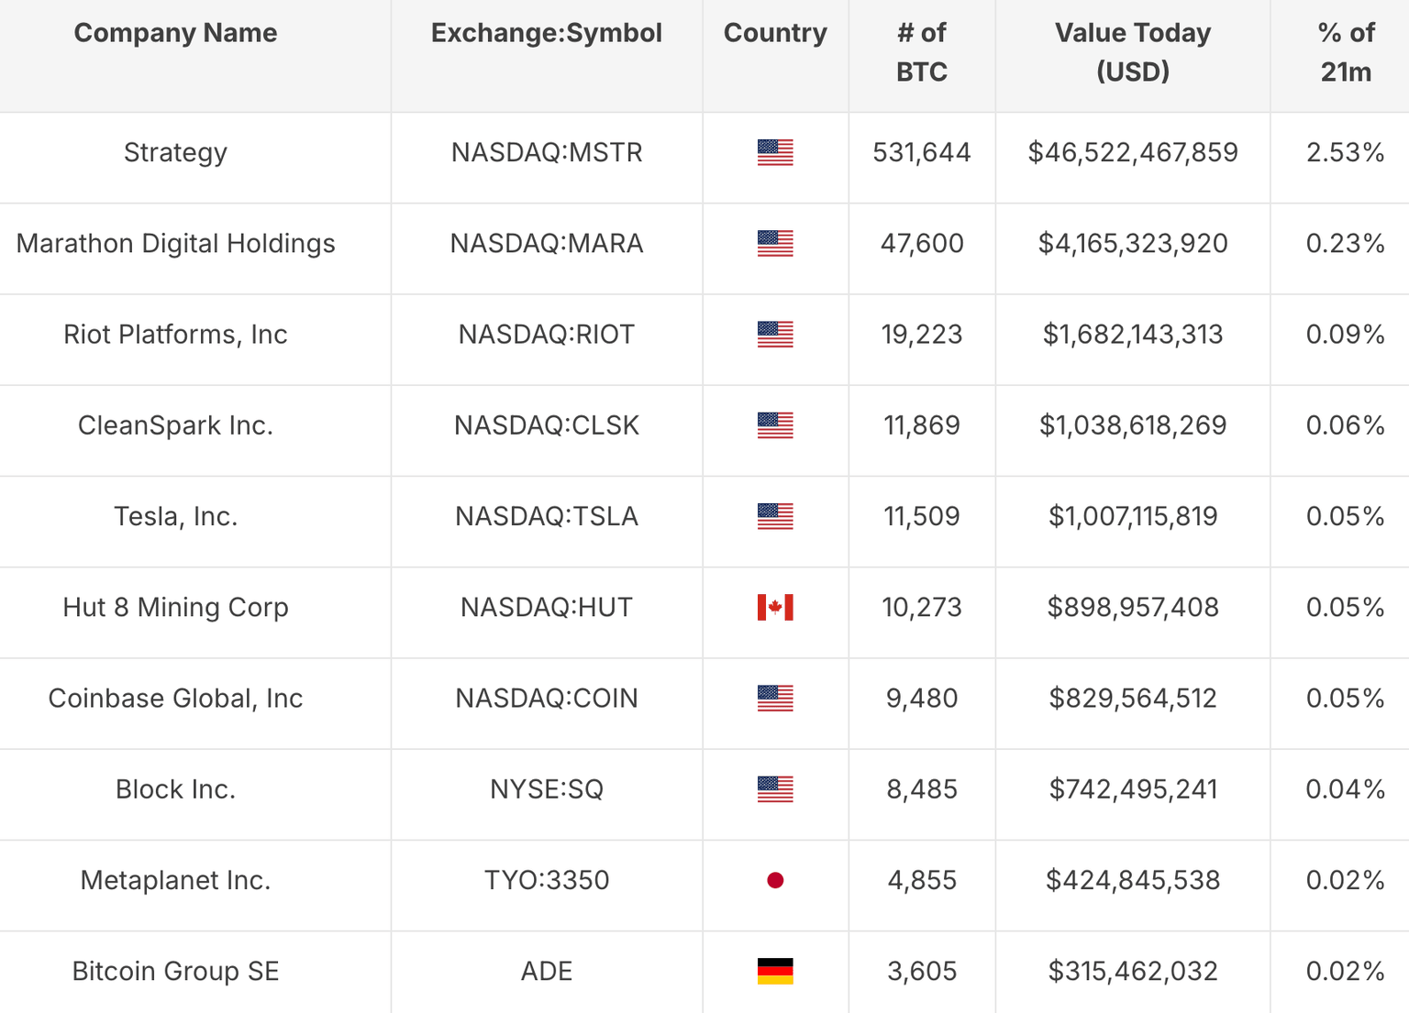Image resolution: width=1409 pixels, height=1013 pixels.
Task: Open Marathon Digital Holdings company entry
Action: (x=175, y=244)
